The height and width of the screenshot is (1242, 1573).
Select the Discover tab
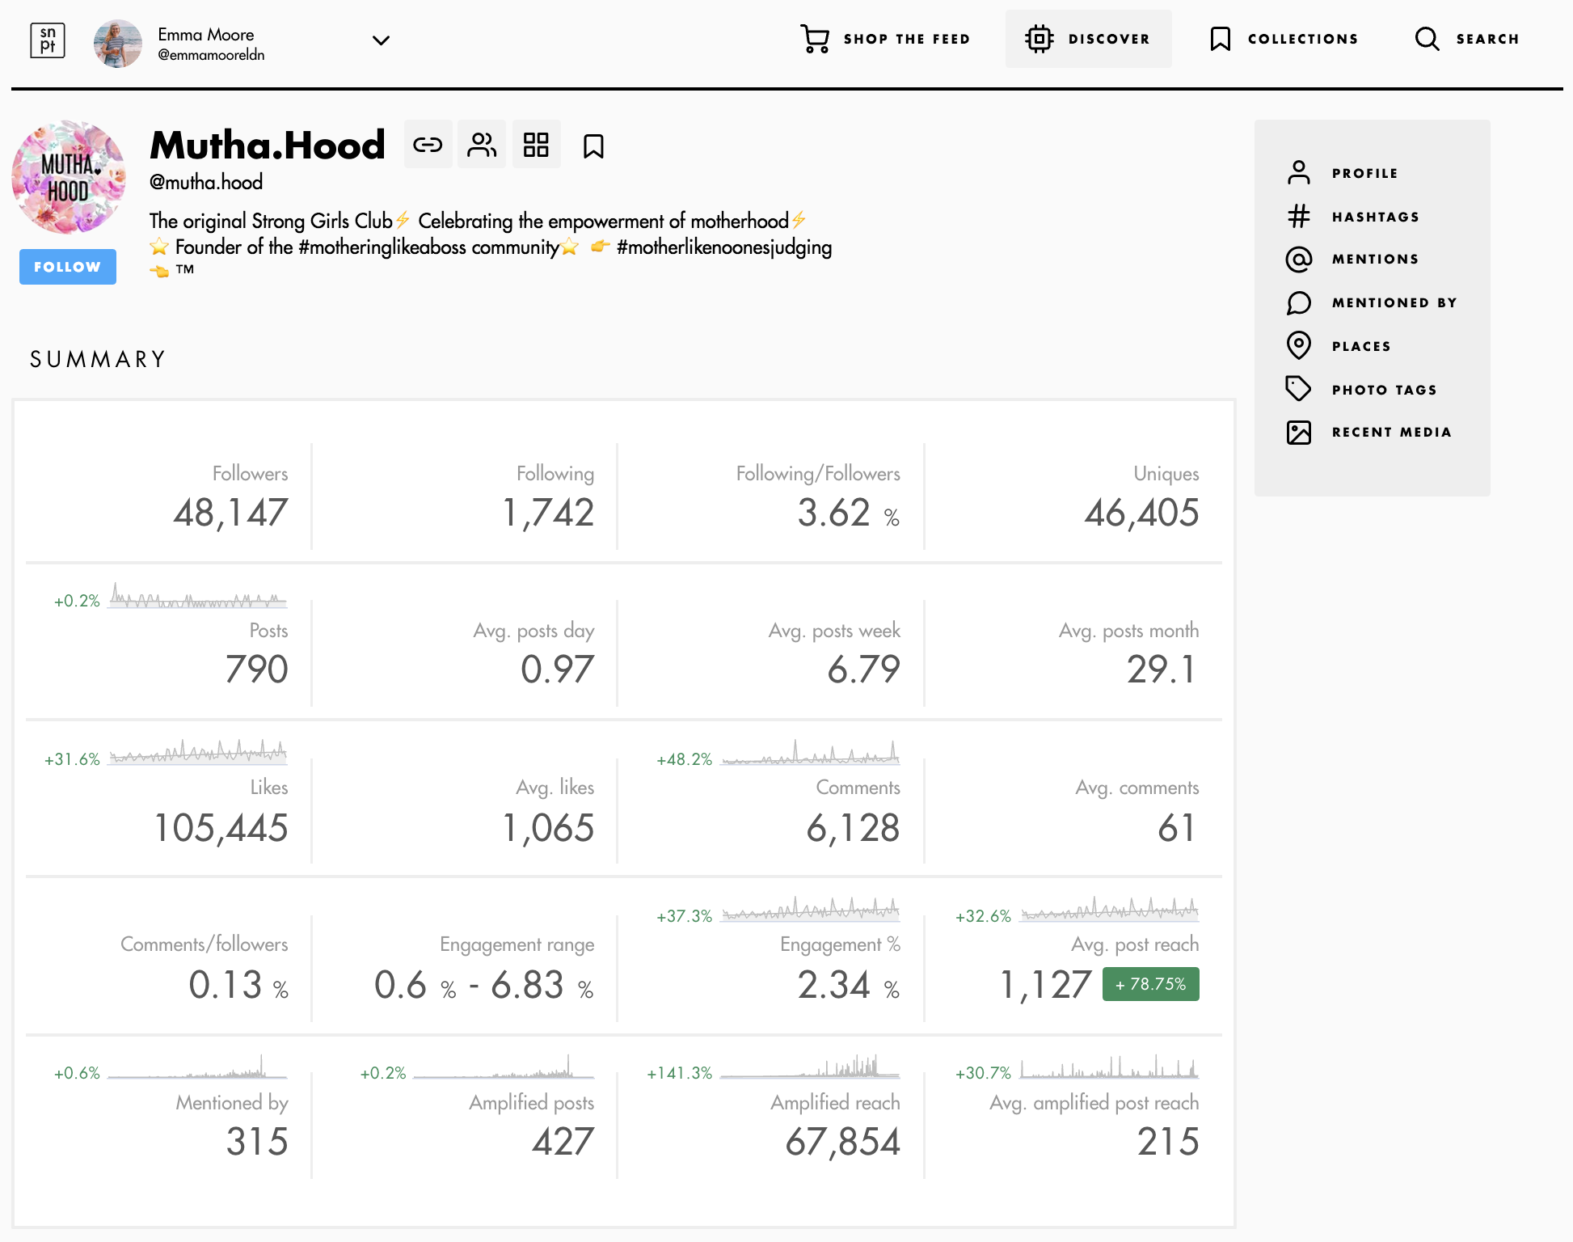click(1088, 39)
